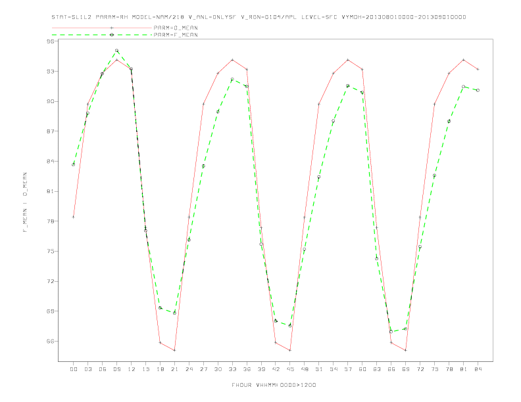521x402 pixels.
Task: Click y-axis tick label 87
Action: click(51, 131)
